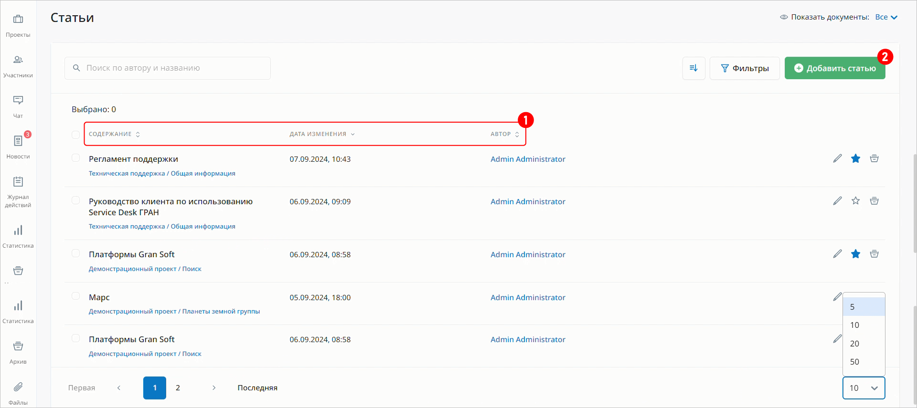Viewport: 917px width, 408px height.
Task: Sort the table by АВТОР column
Action: click(x=505, y=134)
